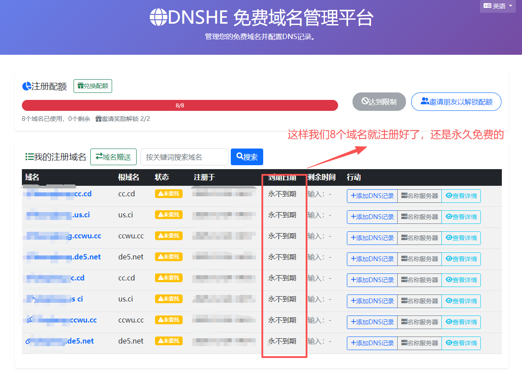Add DNS record for second ccwu.cc row

click(x=372, y=322)
